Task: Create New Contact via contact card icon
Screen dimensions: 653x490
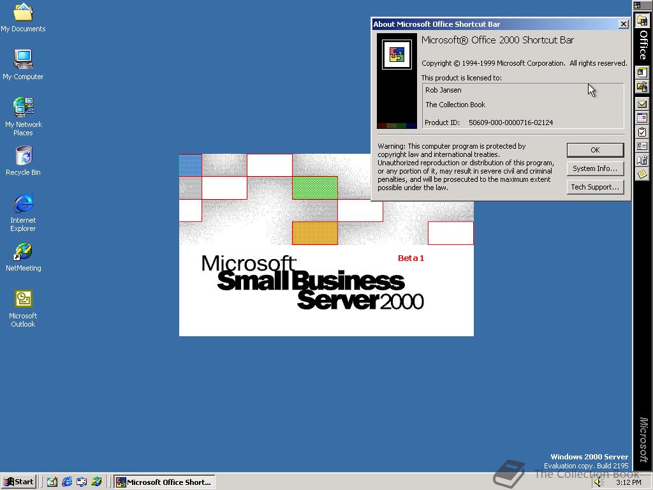Action: pos(642,146)
